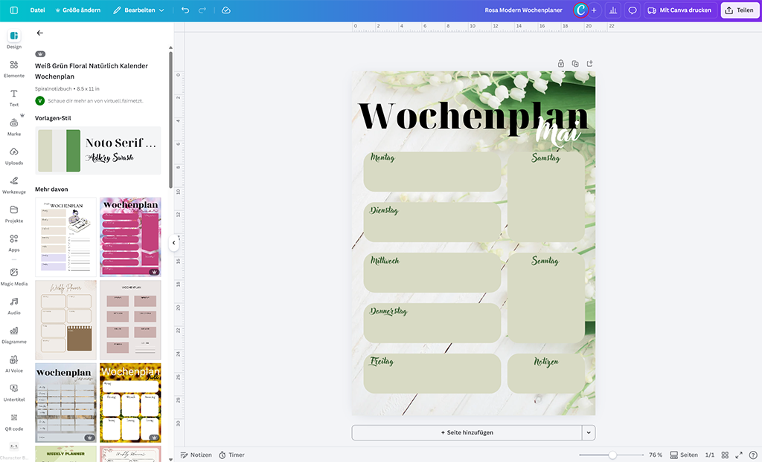The height and width of the screenshot is (462, 762).
Task: Lock the page with lock icon
Action: [561, 64]
